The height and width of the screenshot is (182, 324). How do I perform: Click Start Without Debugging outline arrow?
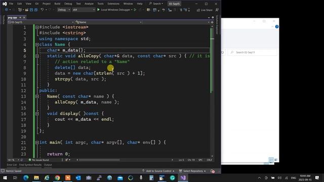point(135,10)
